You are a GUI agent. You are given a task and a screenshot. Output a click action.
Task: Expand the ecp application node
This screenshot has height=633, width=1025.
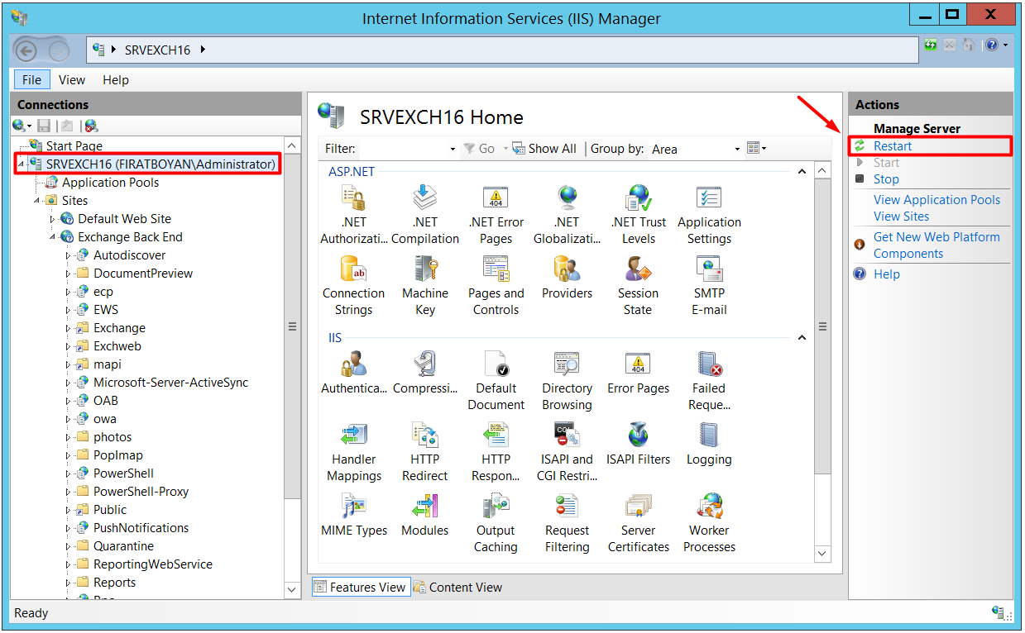pyautogui.click(x=69, y=292)
